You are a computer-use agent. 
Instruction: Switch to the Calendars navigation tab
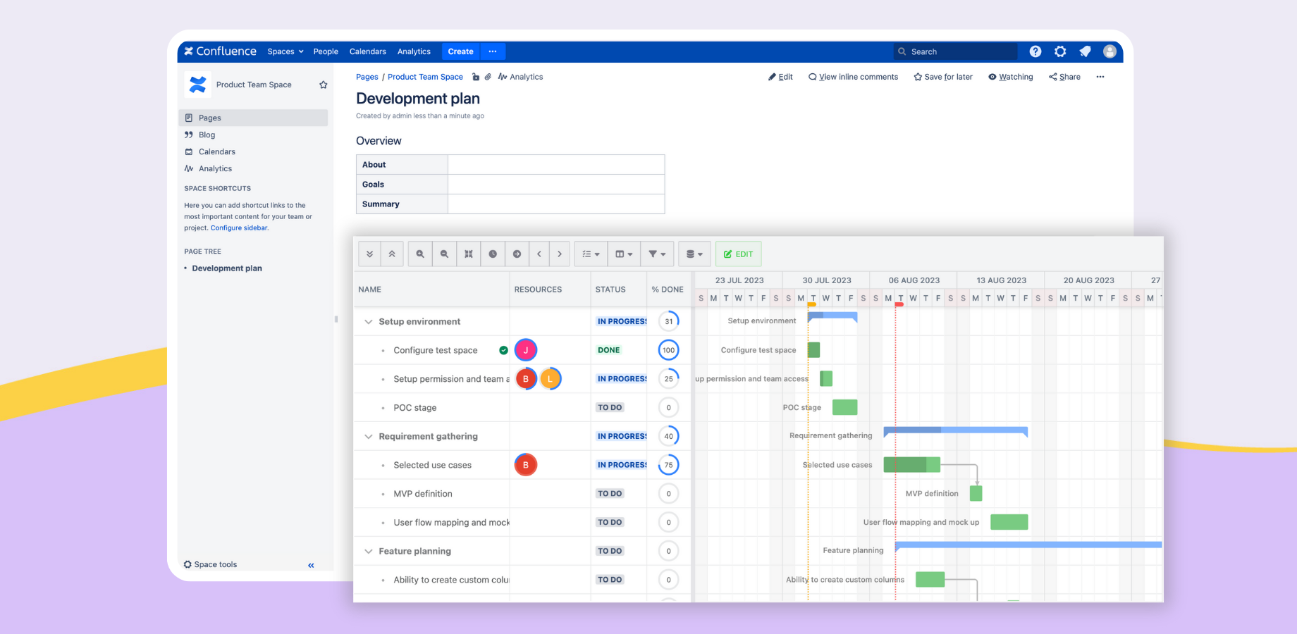coord(367,51)
